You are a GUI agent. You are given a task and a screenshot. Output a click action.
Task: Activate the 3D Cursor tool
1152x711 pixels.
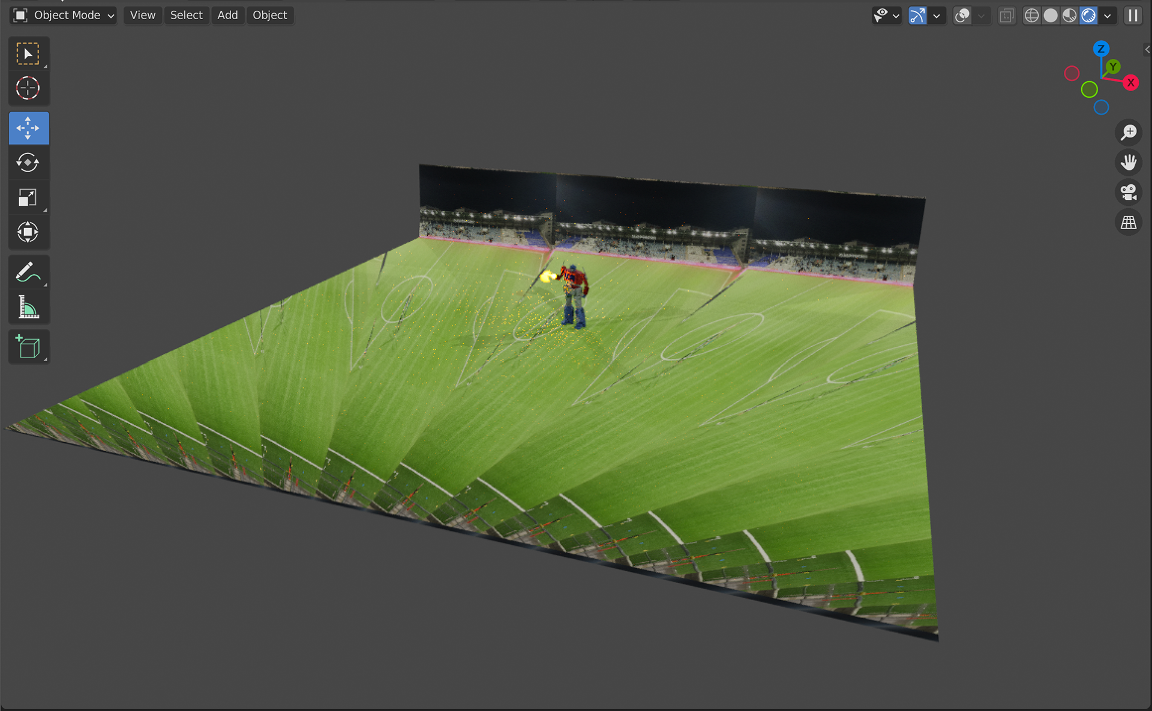pyautogui.click(x=28, y=89)
